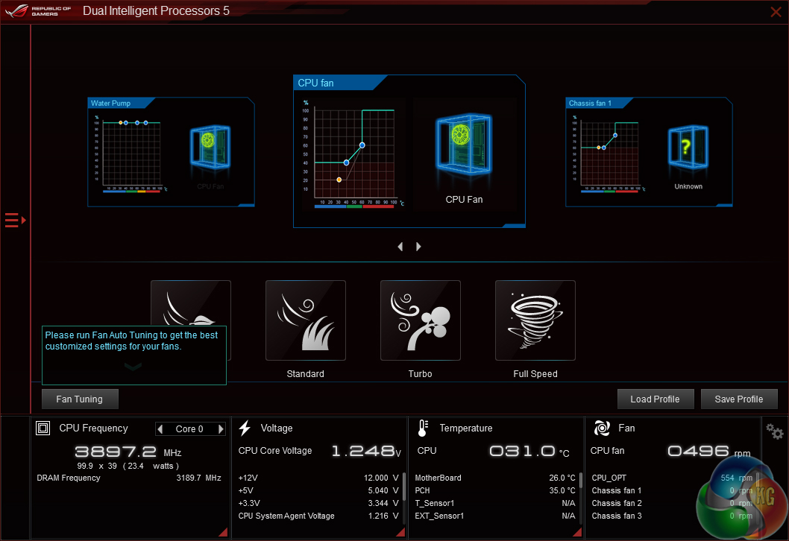Click the Chassis fan 3 row
789x541 pixels.
[x=672, y=516]
